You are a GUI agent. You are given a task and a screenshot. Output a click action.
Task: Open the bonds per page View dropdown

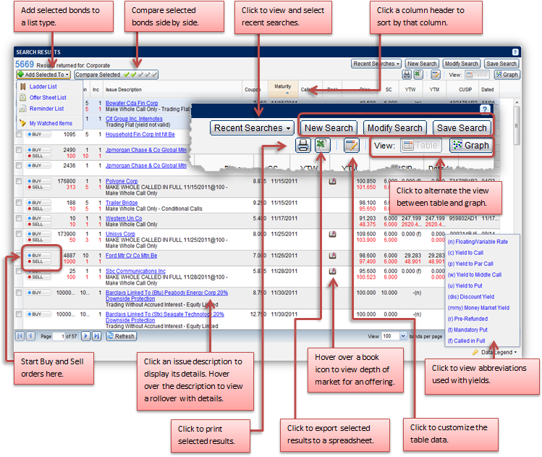394,337
